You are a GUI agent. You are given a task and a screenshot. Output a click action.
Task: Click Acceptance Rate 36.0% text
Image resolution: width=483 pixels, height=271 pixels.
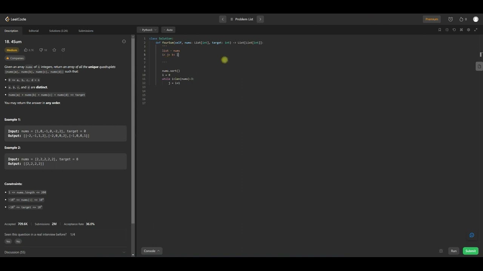[x=79, y=224]
